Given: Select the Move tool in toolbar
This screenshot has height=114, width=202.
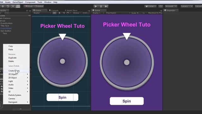Looking at the screenshot, I should pyautogui.click(x=3, y=6).
